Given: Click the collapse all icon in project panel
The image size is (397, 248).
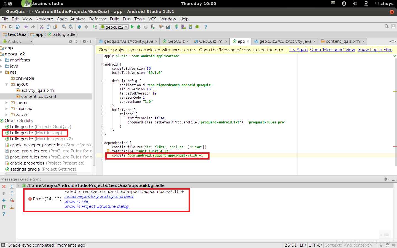Looking at the screenshot, I should pyautogui.click(x=76, y=41).
